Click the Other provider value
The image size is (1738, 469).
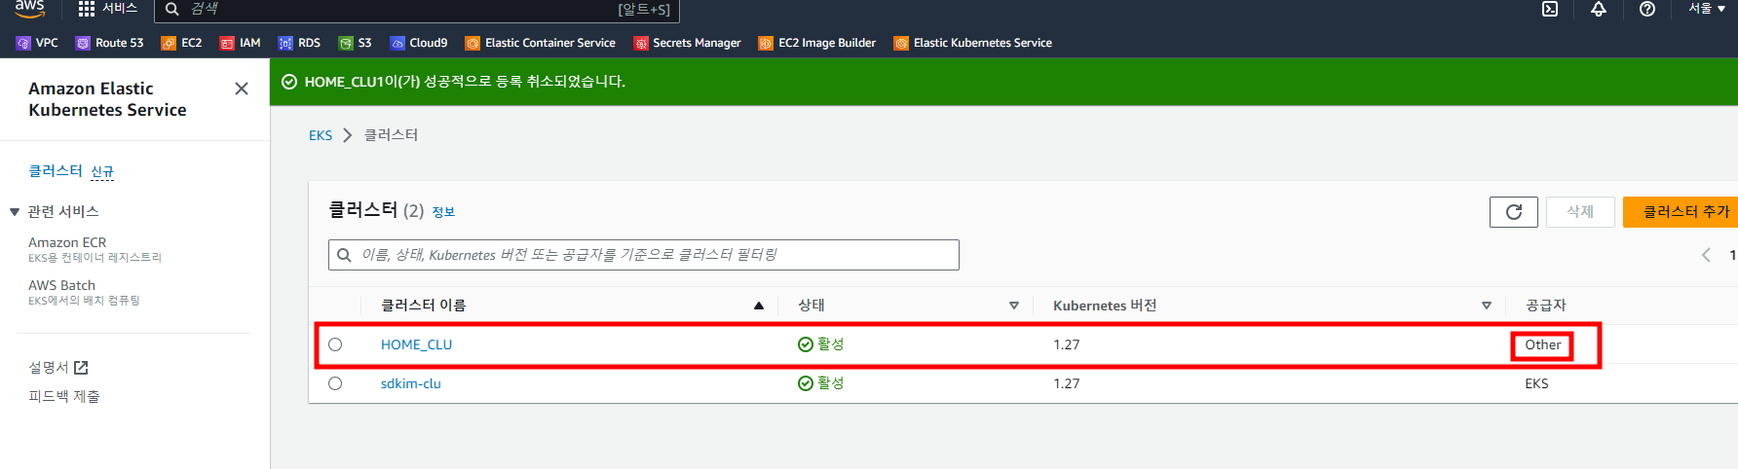pos(1542,344)
